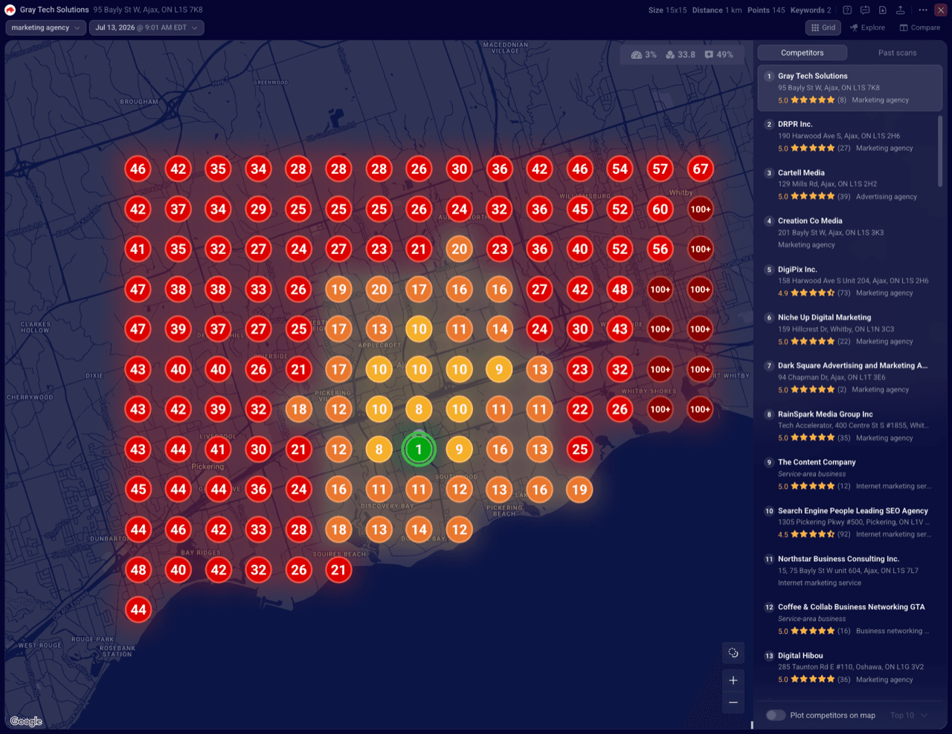952x734 pixels.
Task: Click the rank 54 grid pin
Action: coord(620,169)
